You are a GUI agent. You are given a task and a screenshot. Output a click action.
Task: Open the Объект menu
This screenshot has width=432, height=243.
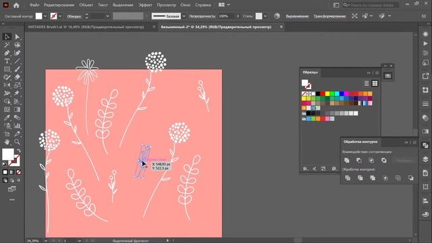[x=86, y=5]
